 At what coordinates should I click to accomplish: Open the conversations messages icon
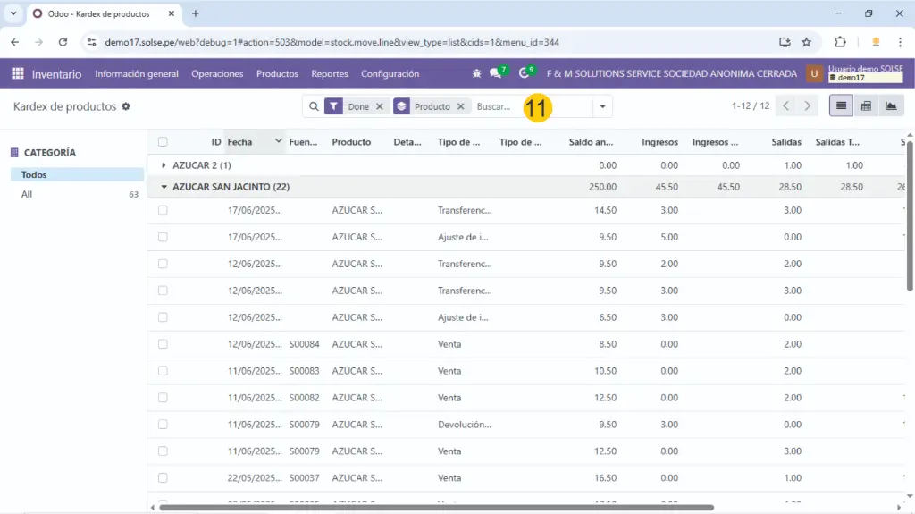click(x=496, y=74)
